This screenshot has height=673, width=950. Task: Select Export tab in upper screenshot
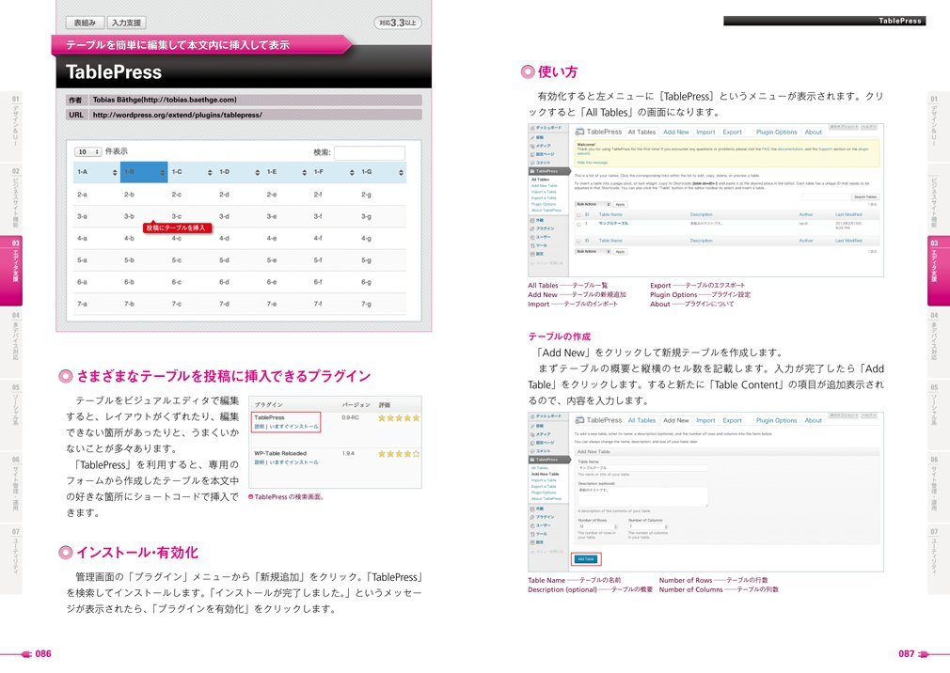[732, 132]
